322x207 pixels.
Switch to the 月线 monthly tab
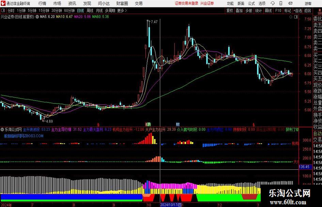(x=99, y=11)
